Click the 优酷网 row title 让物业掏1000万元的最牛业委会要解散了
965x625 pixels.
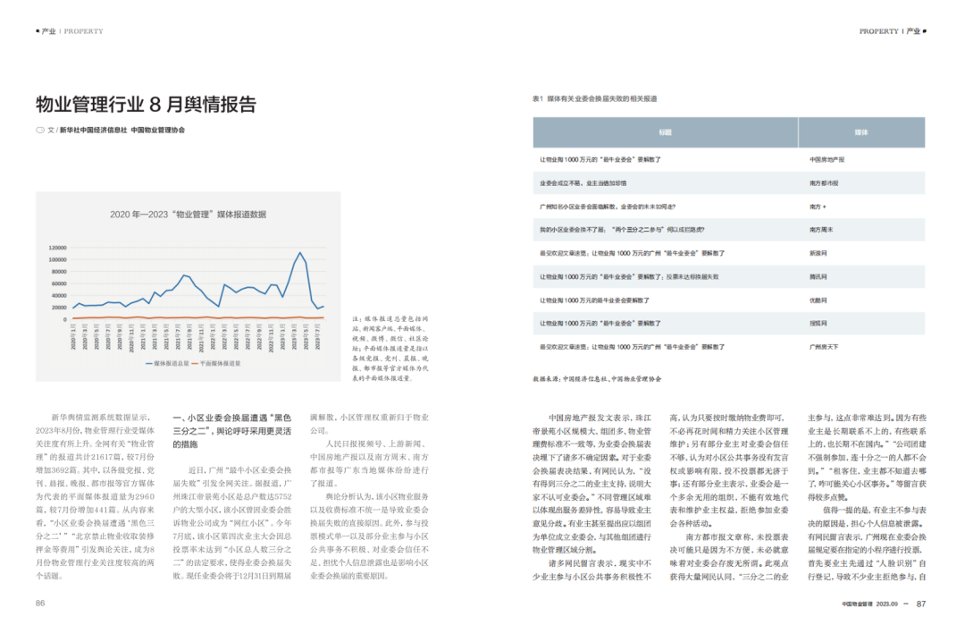(x=594, y=300)
